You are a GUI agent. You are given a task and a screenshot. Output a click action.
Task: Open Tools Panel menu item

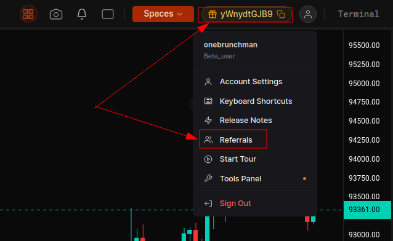coord(255,178)
